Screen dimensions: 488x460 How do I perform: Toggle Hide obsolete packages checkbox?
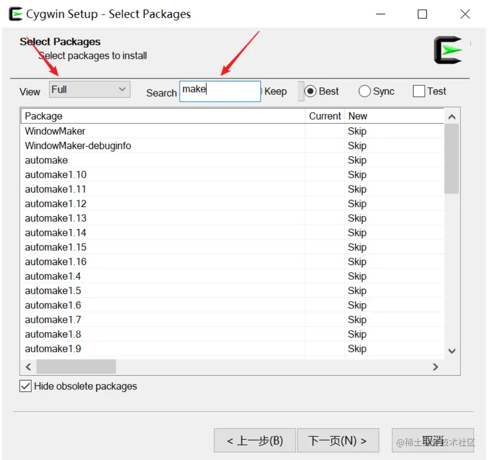point(25,386)
